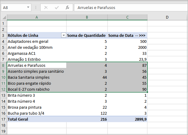Image resolution: width=188 pixels, height=135 pixels.
Task: Select the Total Geral label cell
Action: (x=37, y=119)
